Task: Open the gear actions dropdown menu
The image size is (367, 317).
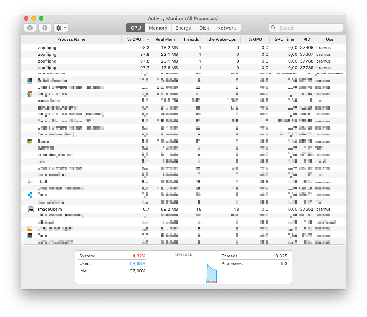Action: [x=61, y=28]
